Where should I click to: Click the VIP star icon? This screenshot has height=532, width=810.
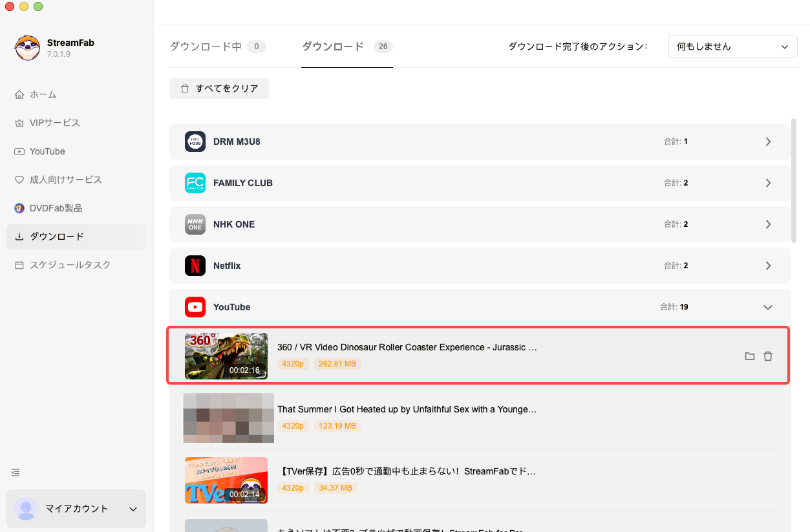coord(19,123)
